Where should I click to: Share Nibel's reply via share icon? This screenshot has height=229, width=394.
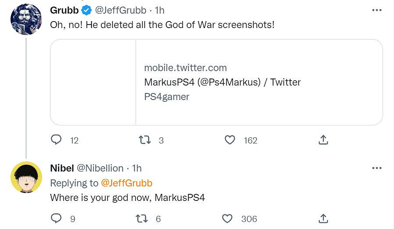[323, 218]
